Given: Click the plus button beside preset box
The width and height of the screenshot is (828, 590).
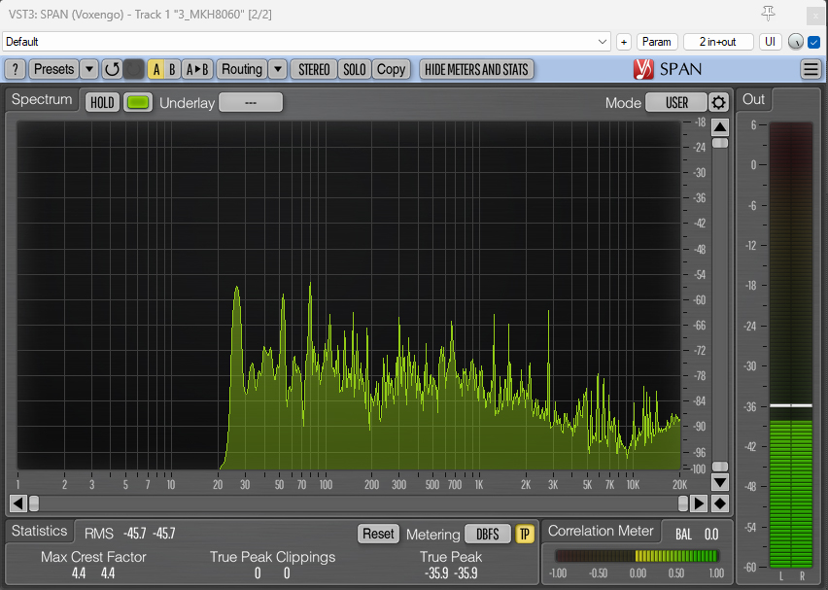Looking at the screenshot, I should [624, 42].
